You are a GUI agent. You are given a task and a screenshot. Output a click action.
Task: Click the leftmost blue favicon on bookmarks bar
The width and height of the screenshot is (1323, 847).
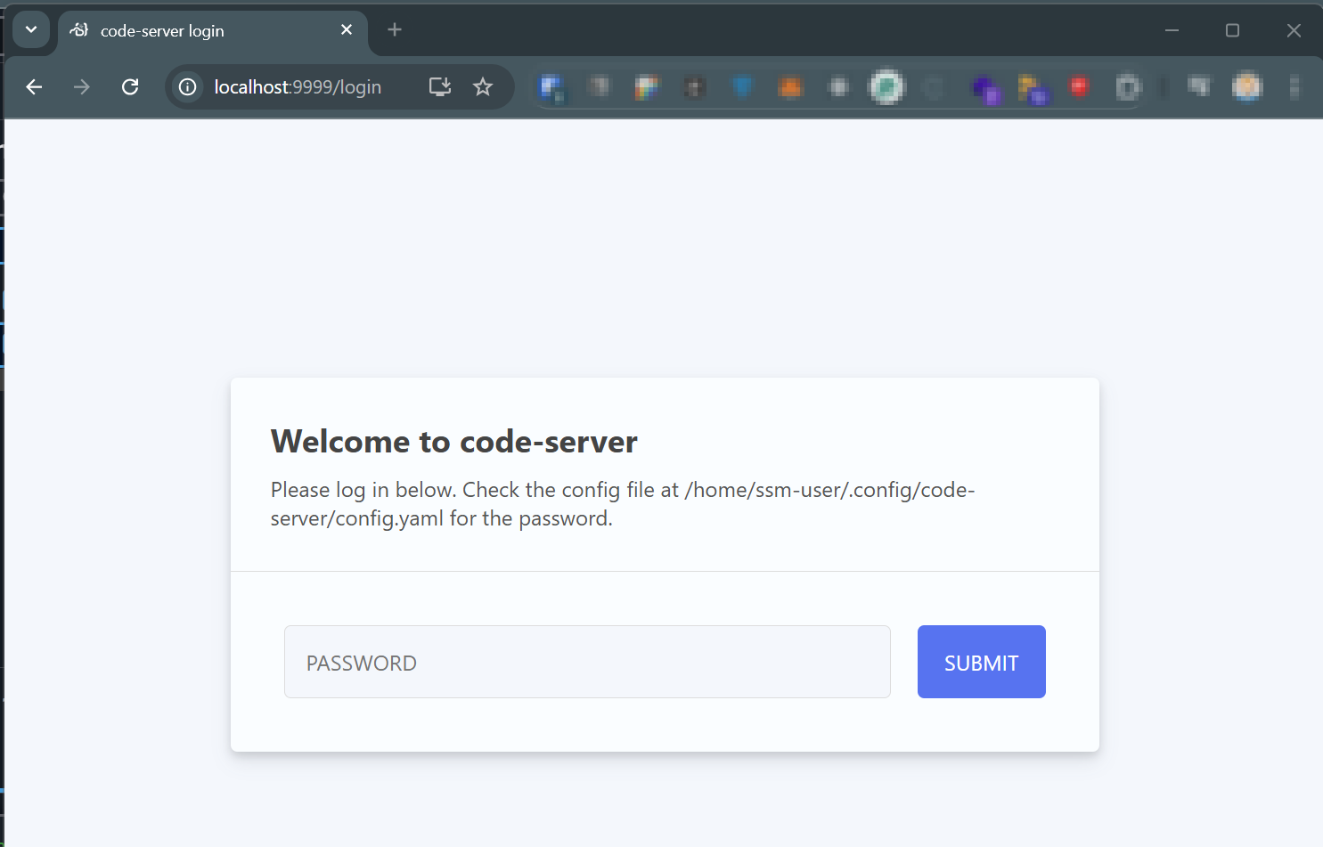(553, 87)
